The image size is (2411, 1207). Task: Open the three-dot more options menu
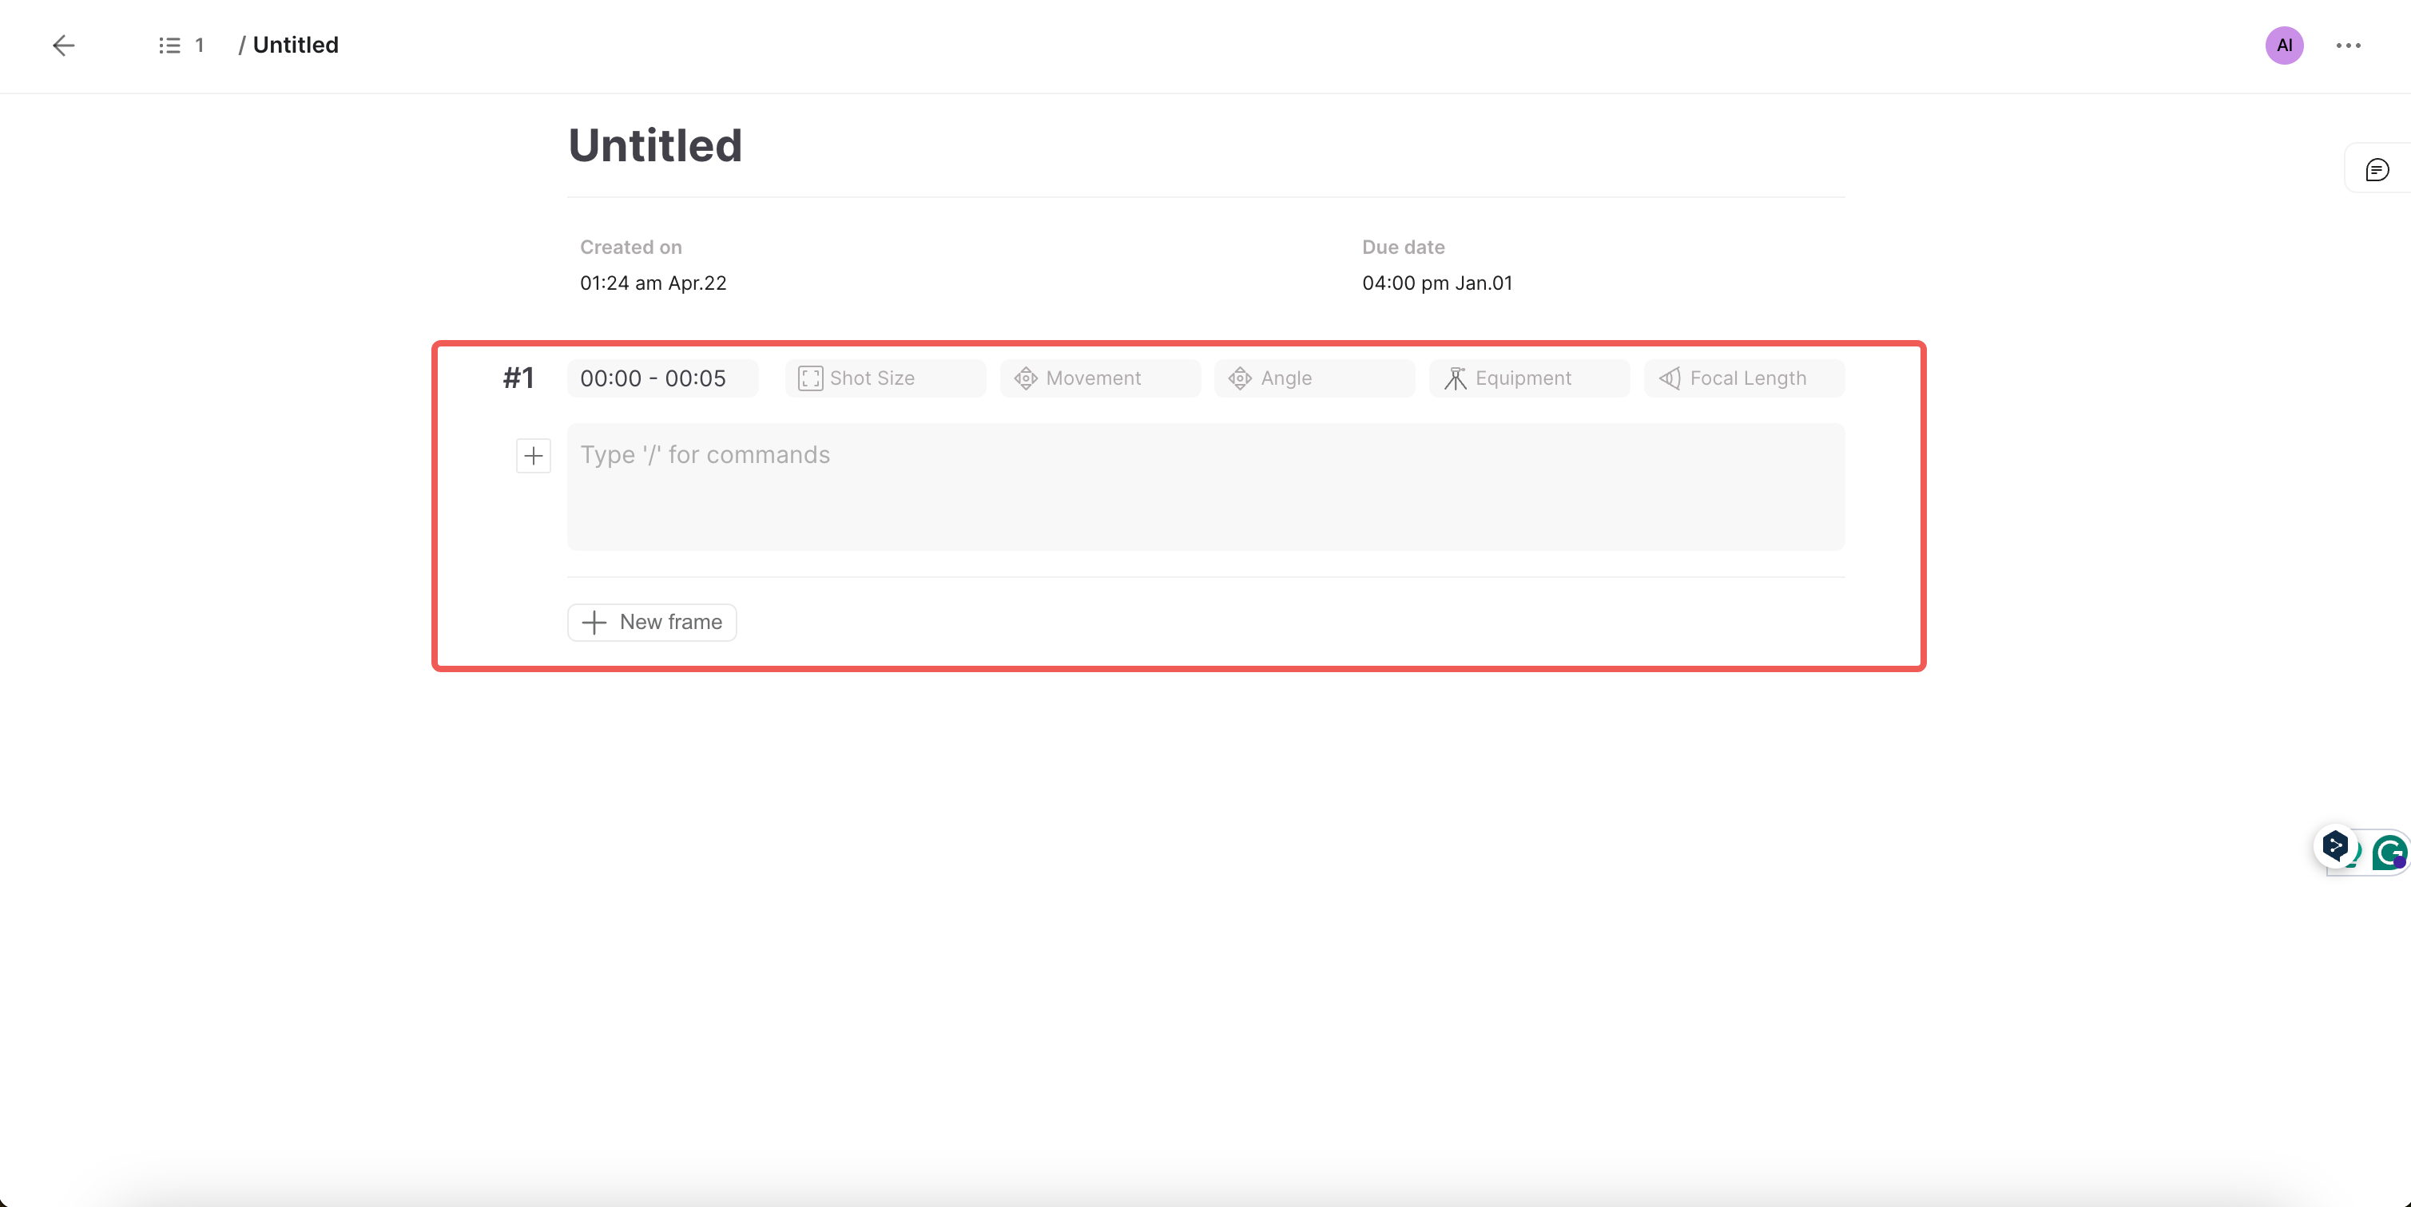(x=2349, y=45)
